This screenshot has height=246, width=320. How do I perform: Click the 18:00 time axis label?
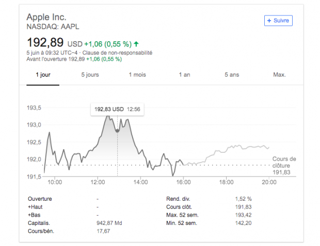(226, 182)
